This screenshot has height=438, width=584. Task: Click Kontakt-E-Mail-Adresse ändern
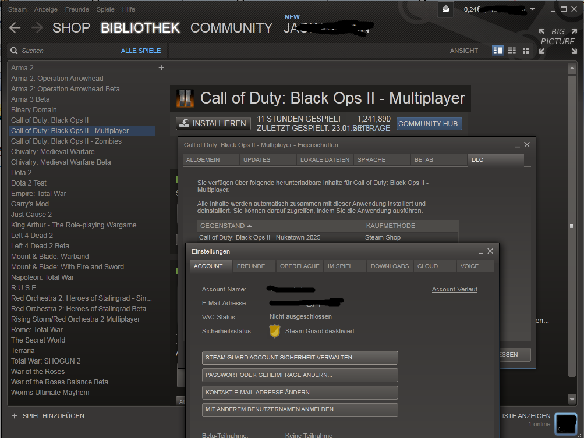pos(300,393)
